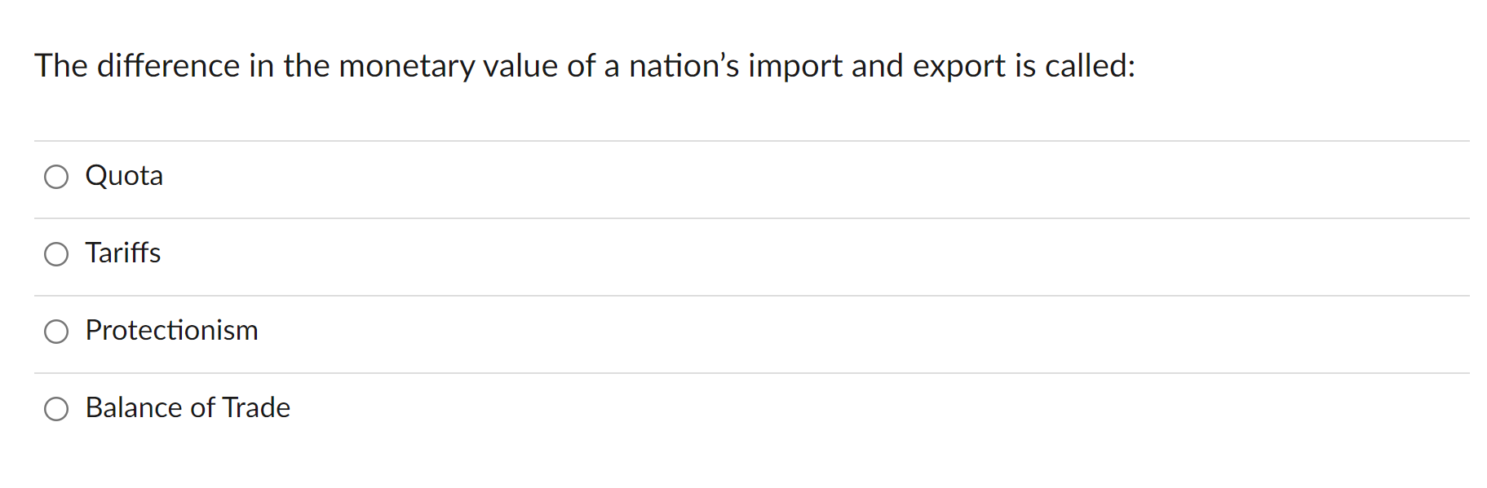Image resolution: width=1487 pixels, height=488 pixels.
Task: Click the Protectionism answer label
Action: 171,332
